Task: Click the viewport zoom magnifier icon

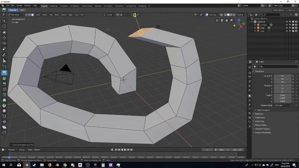Action: tap(231, 21)
